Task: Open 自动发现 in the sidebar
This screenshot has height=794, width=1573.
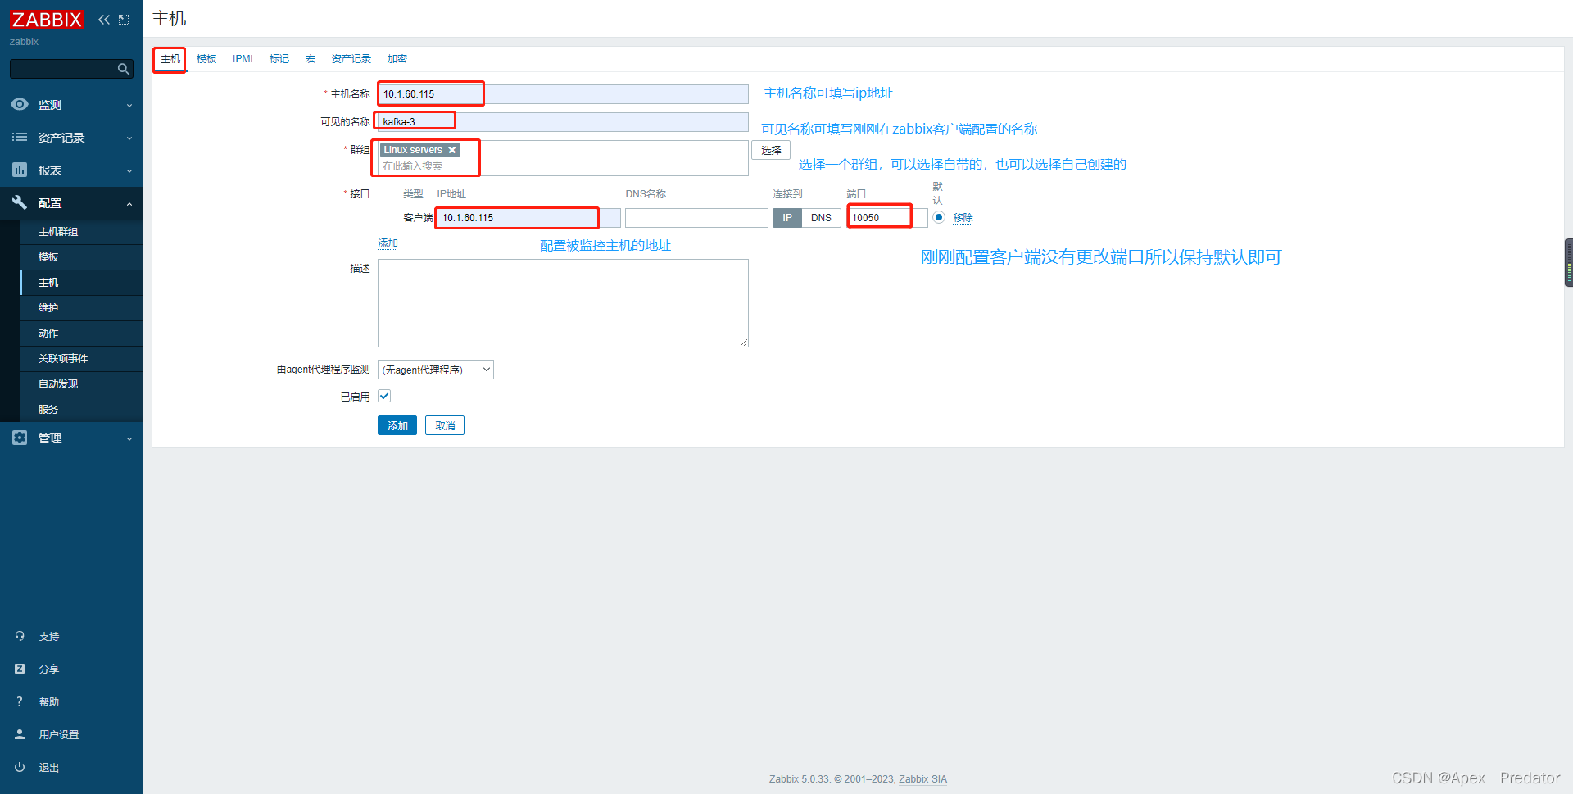Action: click(x=81, y=384)
